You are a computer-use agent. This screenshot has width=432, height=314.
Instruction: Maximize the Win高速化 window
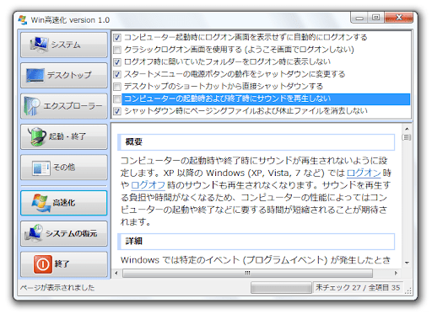(x=375, y=18)
